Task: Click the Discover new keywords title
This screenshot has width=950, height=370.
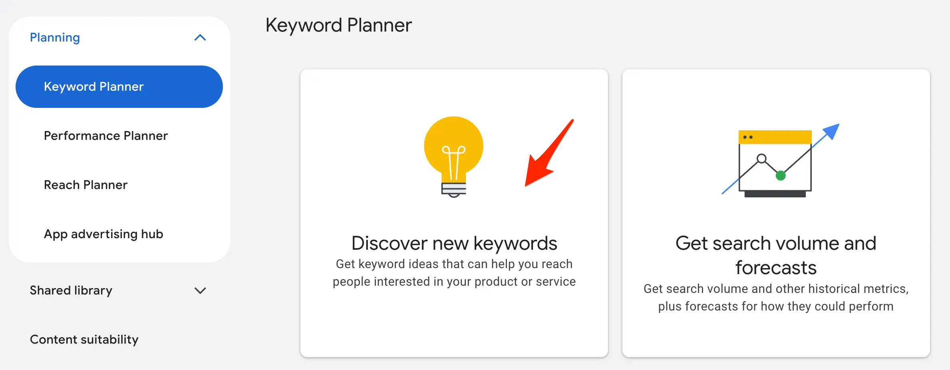Action: (454, 243)
